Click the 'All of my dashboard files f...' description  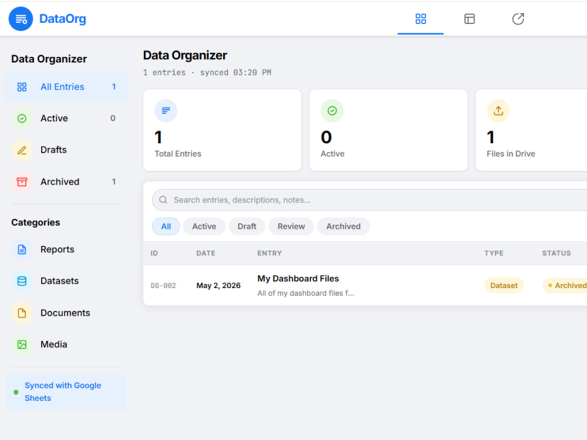(x=305, y=293)
